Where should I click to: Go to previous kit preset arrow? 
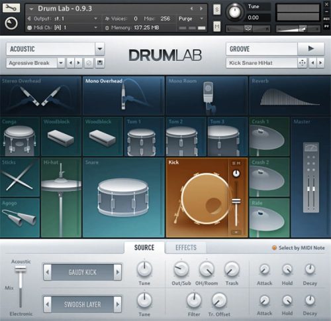click(x=71, y=63)
